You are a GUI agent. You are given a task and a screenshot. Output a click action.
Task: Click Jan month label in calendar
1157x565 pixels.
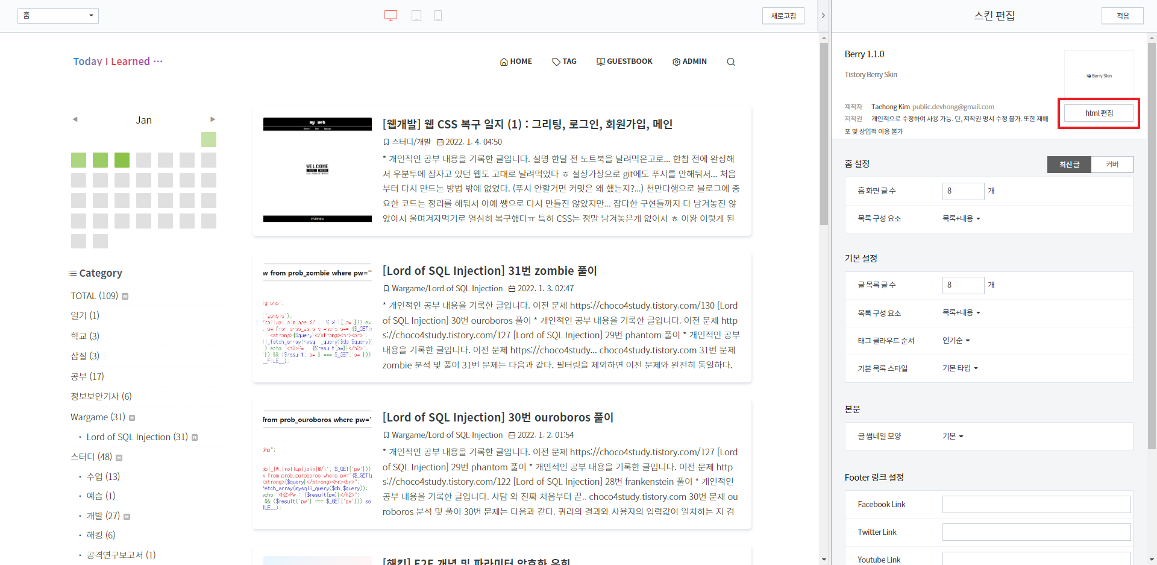click(x=143, y=120)
